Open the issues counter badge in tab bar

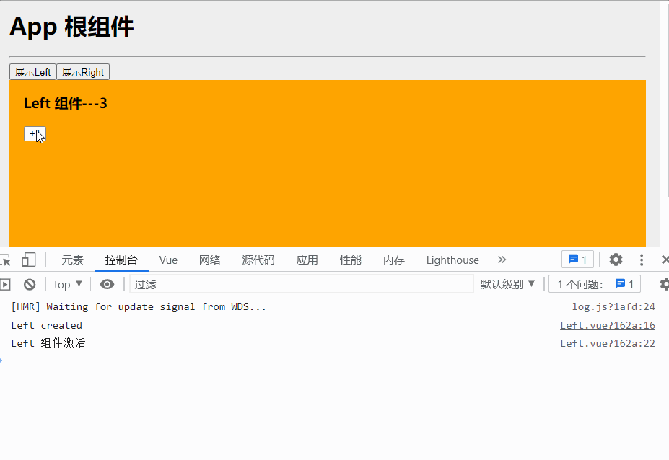[x=577, y=260]
